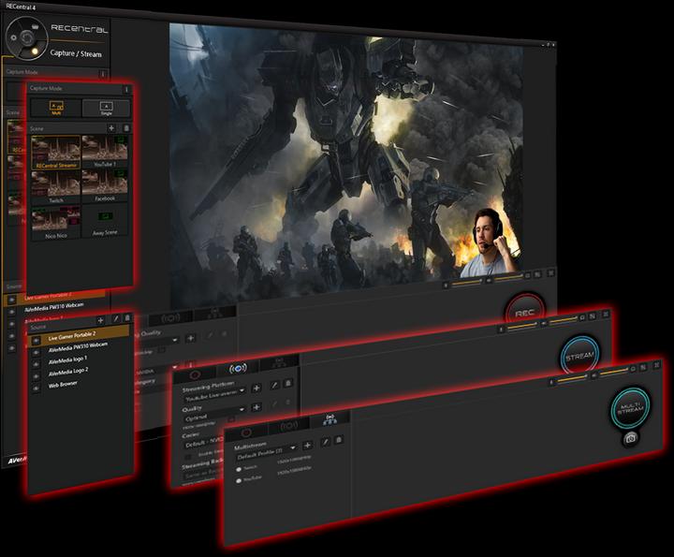Click webcam overlay in video preview
This screenshot has width=674, height=557.
click(491, 242)
